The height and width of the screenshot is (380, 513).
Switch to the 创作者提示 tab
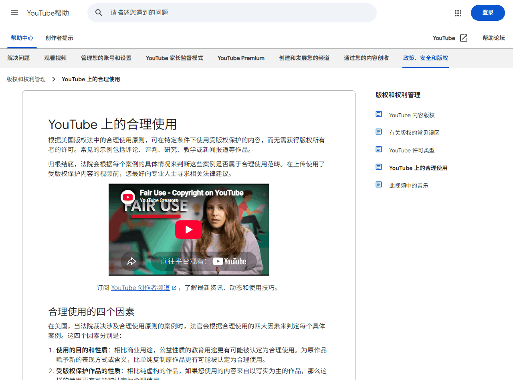click(59, 38)
